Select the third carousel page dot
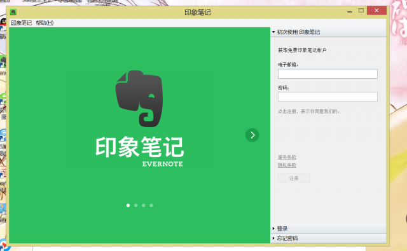Image resolution: width=407 pixels, height=251 pixels. (144, 205)
